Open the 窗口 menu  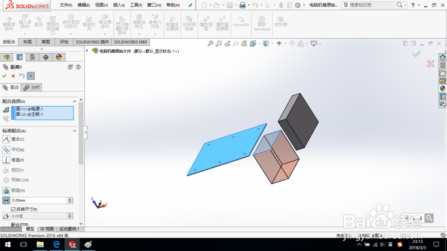tap(154, 5)
